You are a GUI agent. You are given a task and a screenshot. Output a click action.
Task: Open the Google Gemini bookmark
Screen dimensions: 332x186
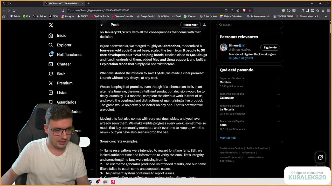point(146,16)
